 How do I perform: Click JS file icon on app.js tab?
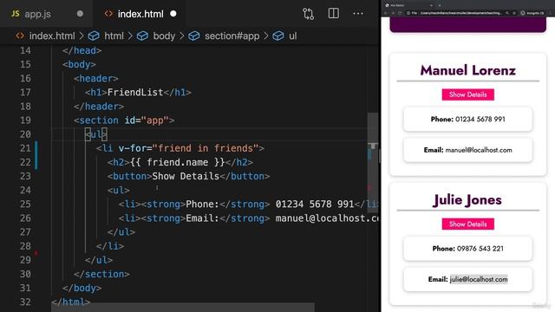16,14
